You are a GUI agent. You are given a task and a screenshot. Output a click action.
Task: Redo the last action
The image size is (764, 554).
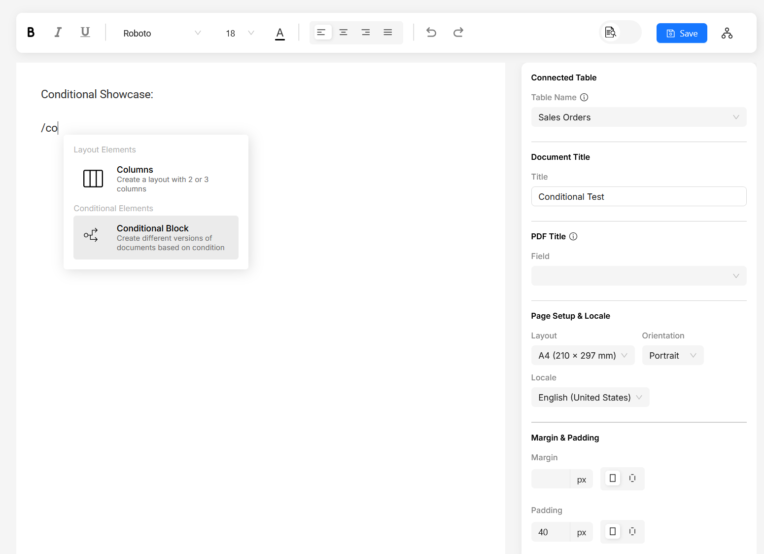[458, 33]
